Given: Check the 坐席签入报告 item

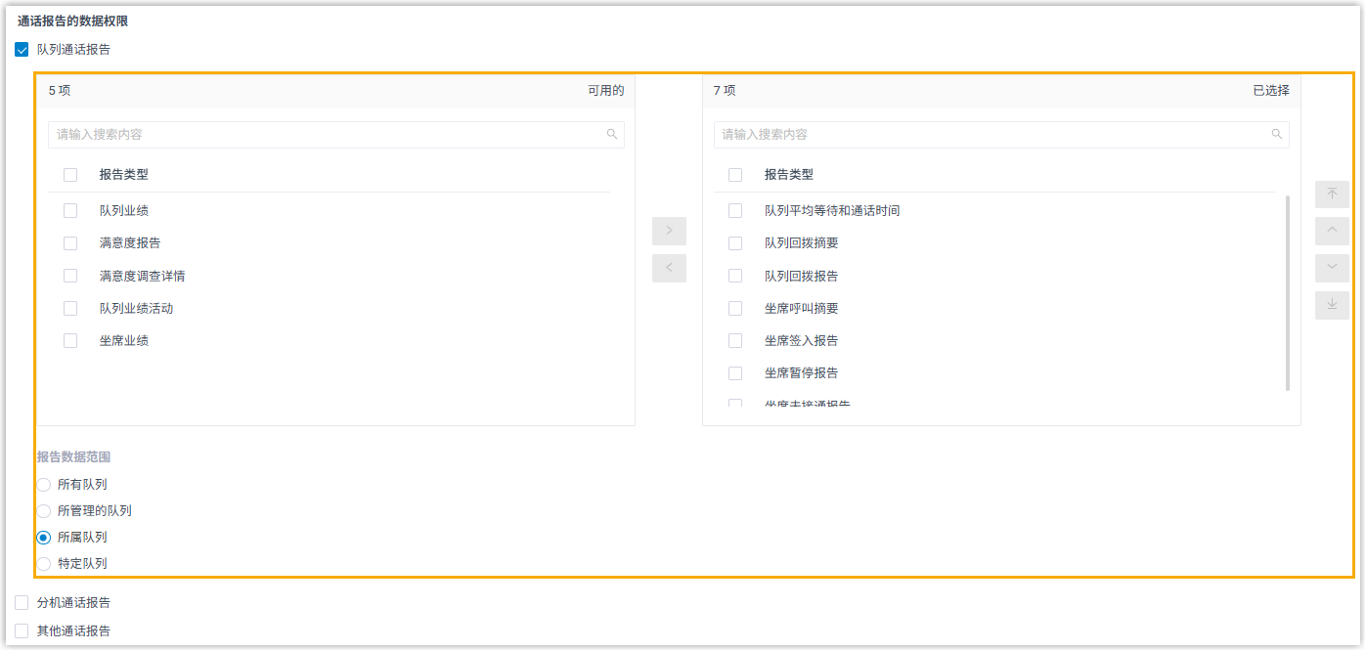Looking at the screenshot, I should click(735, 341).
